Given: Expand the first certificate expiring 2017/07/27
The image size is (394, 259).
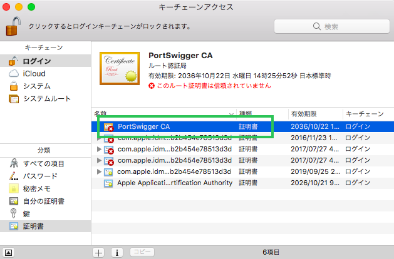Looking at the screenshot, I should coord(99,149).
